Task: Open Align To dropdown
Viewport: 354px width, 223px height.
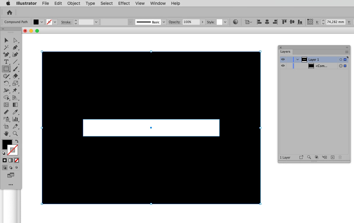Action: coord(248,22)
